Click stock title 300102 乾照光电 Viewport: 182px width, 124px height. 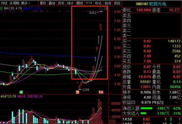[151, 4]
